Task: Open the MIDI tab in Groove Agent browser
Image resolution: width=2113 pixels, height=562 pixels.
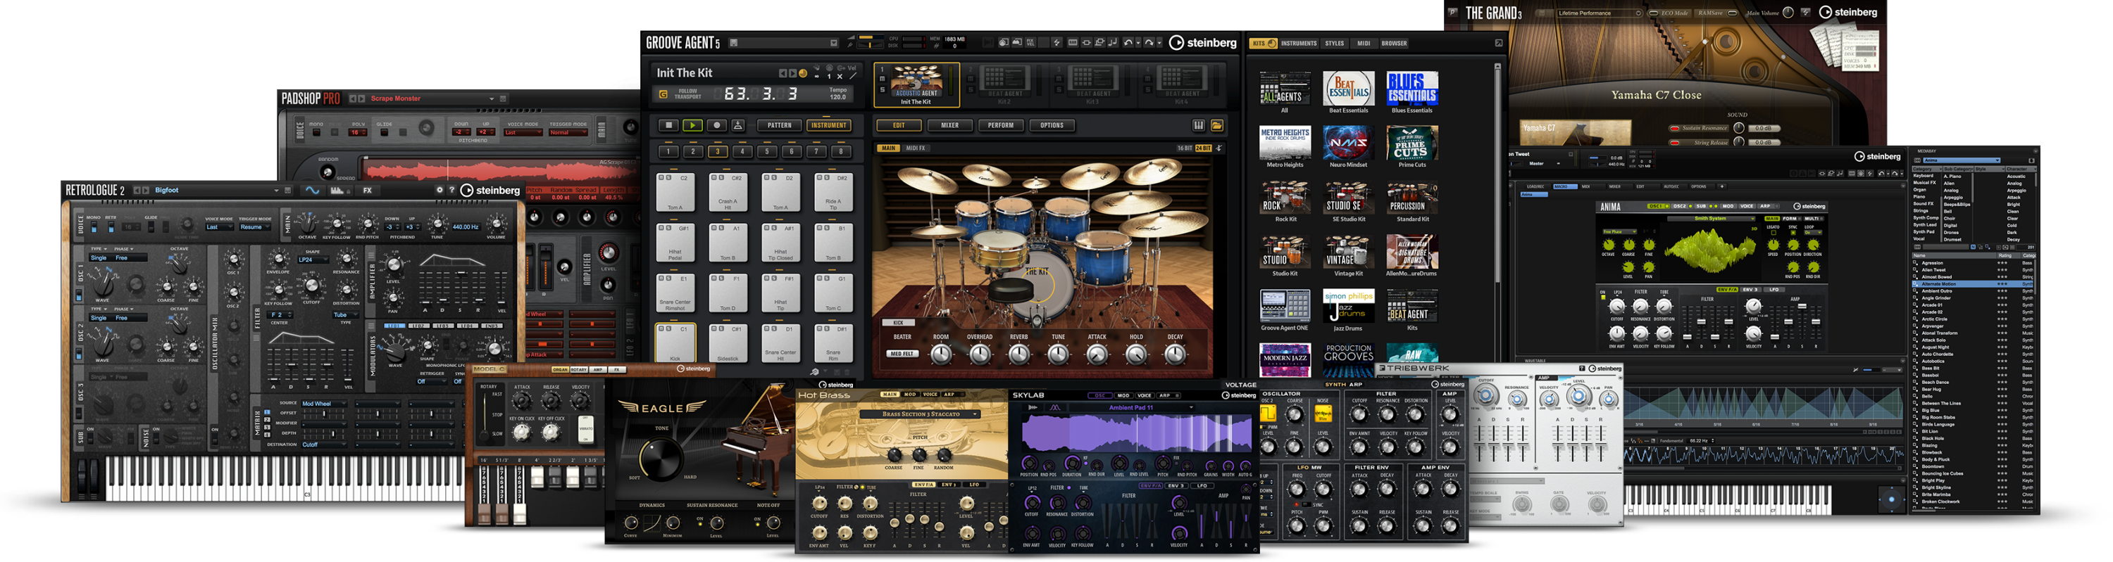Action: pos(1364,44)
